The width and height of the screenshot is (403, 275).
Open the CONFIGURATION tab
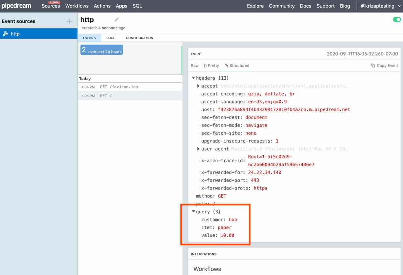click(x=139, y=38)
